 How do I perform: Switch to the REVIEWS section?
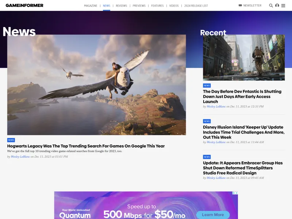[122, 5]
